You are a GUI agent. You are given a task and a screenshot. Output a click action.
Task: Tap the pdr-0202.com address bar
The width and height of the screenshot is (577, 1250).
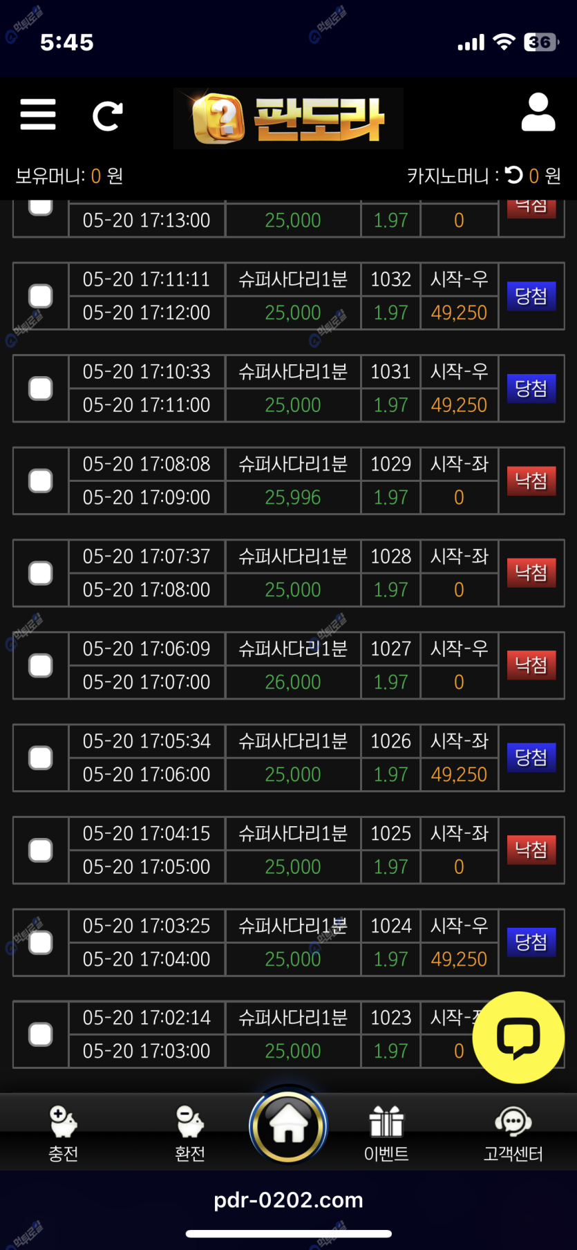coord(288,1200)
